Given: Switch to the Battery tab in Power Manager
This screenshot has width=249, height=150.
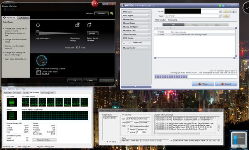Looking at the screenshot, I should click(23, 18).
